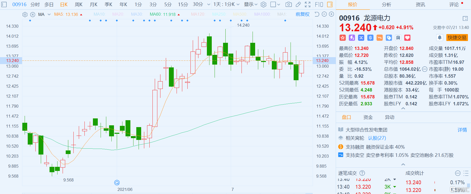The width and height of the screenshot is (471, 194).
Task: Open the notes bookmark icon
Action: coord(398,38)
